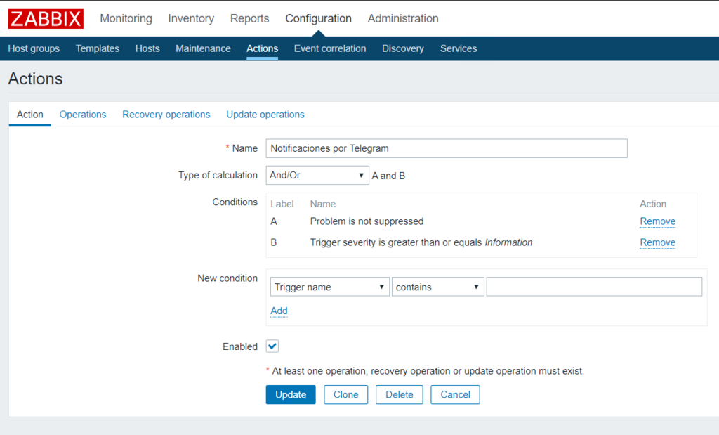Click the ZABBIX logo
Viewport: 719px width, 435px height.
(46, 19)
